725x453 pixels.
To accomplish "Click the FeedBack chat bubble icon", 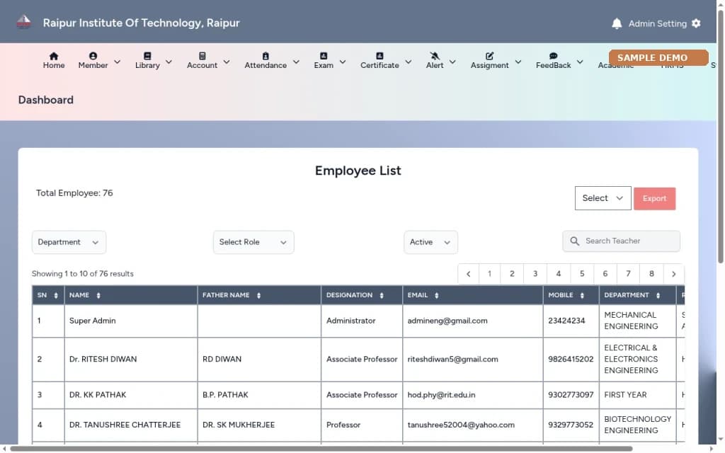I will coord(553,56).
